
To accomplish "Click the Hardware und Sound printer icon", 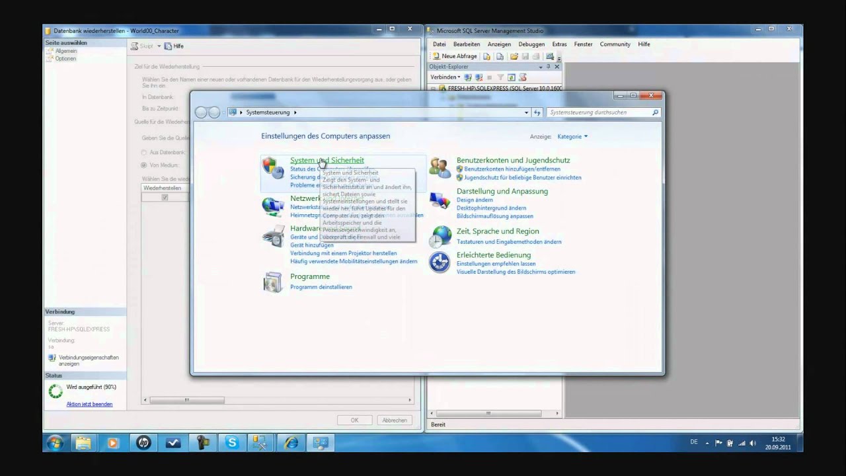I will pos(273,236).
